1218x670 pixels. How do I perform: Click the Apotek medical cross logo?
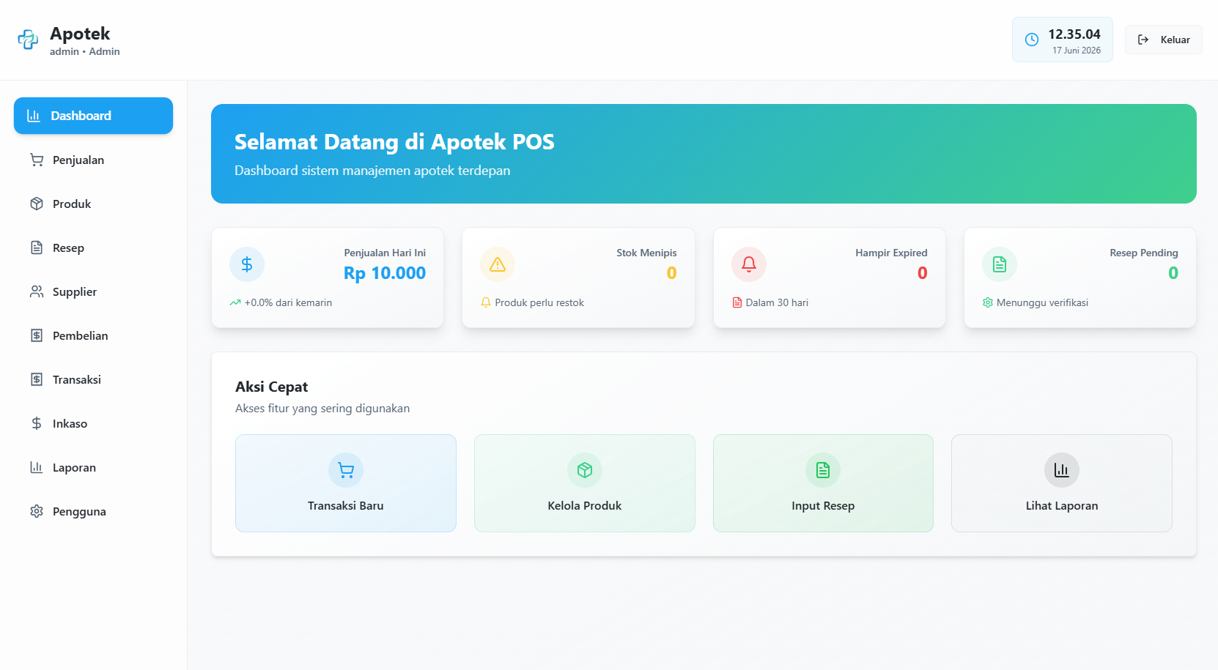point(28,40)
